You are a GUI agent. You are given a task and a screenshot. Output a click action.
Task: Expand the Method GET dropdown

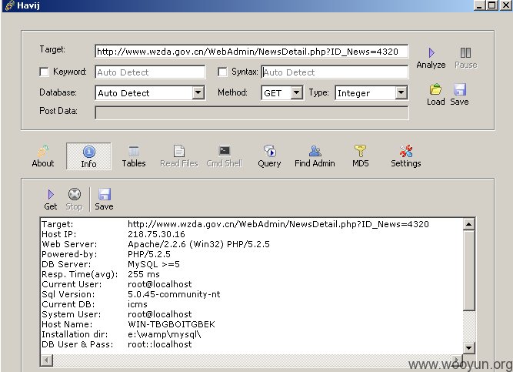(296, 92)
